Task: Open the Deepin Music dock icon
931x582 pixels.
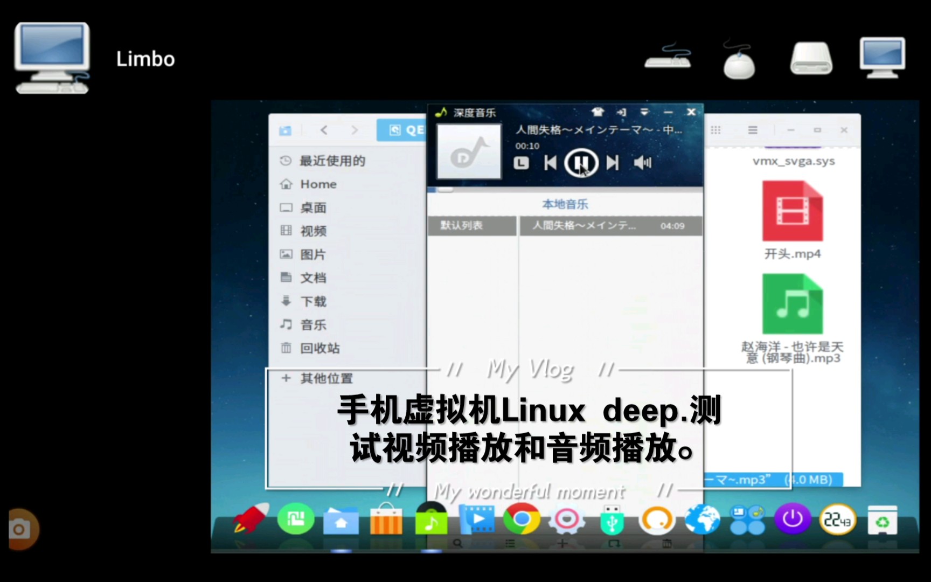Action: click(431, 518)
